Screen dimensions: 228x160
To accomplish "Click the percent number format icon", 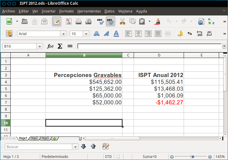I will (x=190, y=34).
